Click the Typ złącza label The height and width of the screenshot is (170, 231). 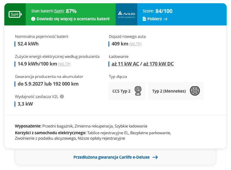tap(118, 77)
